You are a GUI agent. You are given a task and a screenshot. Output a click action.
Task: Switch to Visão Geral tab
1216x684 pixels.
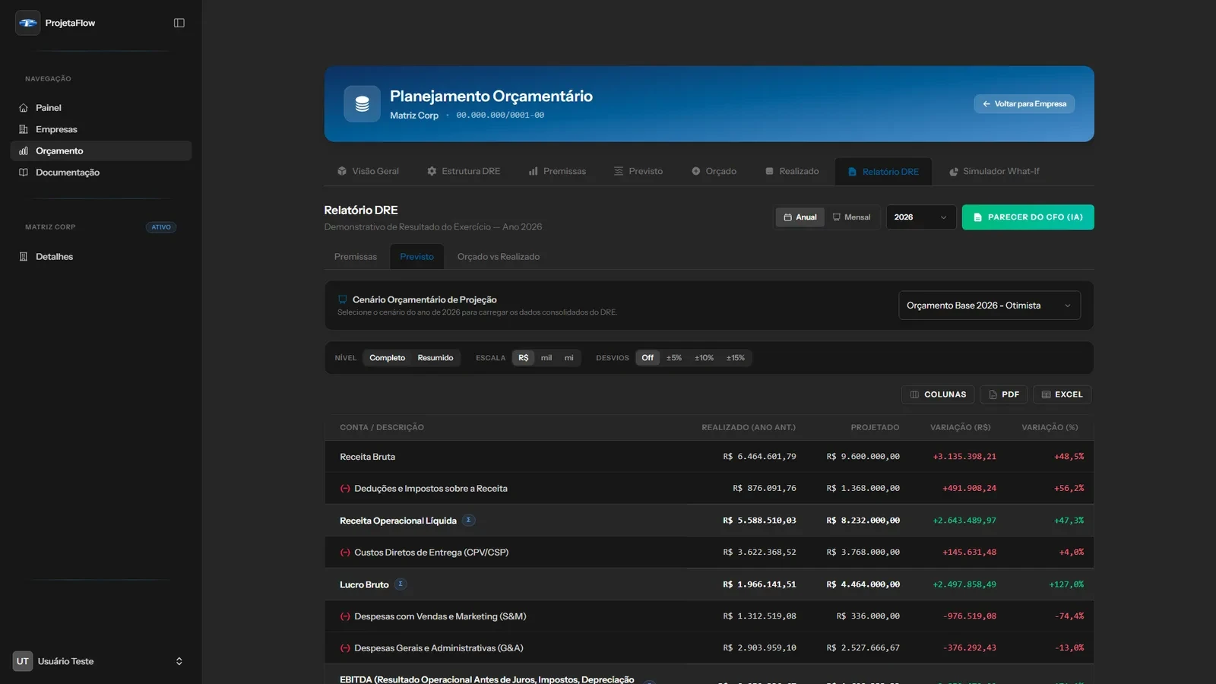(x=368, y=171)
